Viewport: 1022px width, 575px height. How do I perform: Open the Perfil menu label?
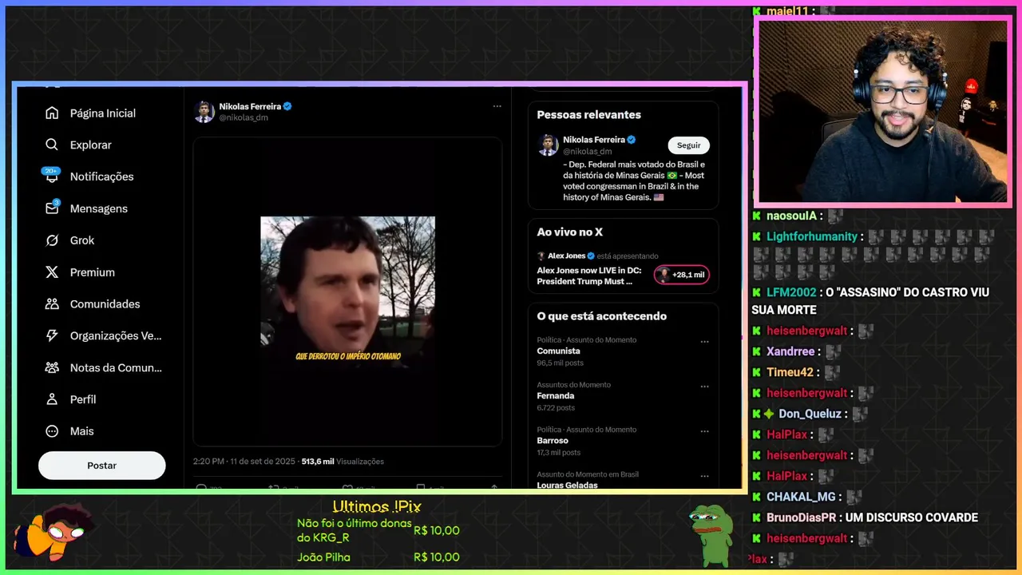point(83,399)
